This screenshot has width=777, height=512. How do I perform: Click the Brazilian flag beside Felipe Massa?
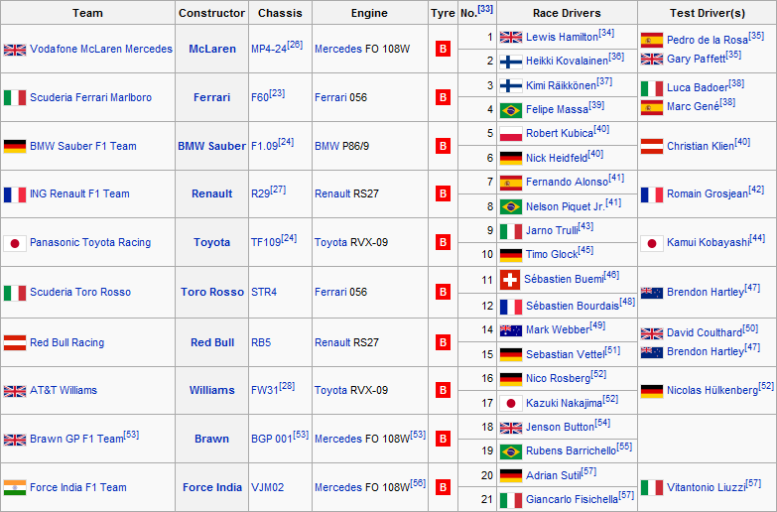[511, 110]
